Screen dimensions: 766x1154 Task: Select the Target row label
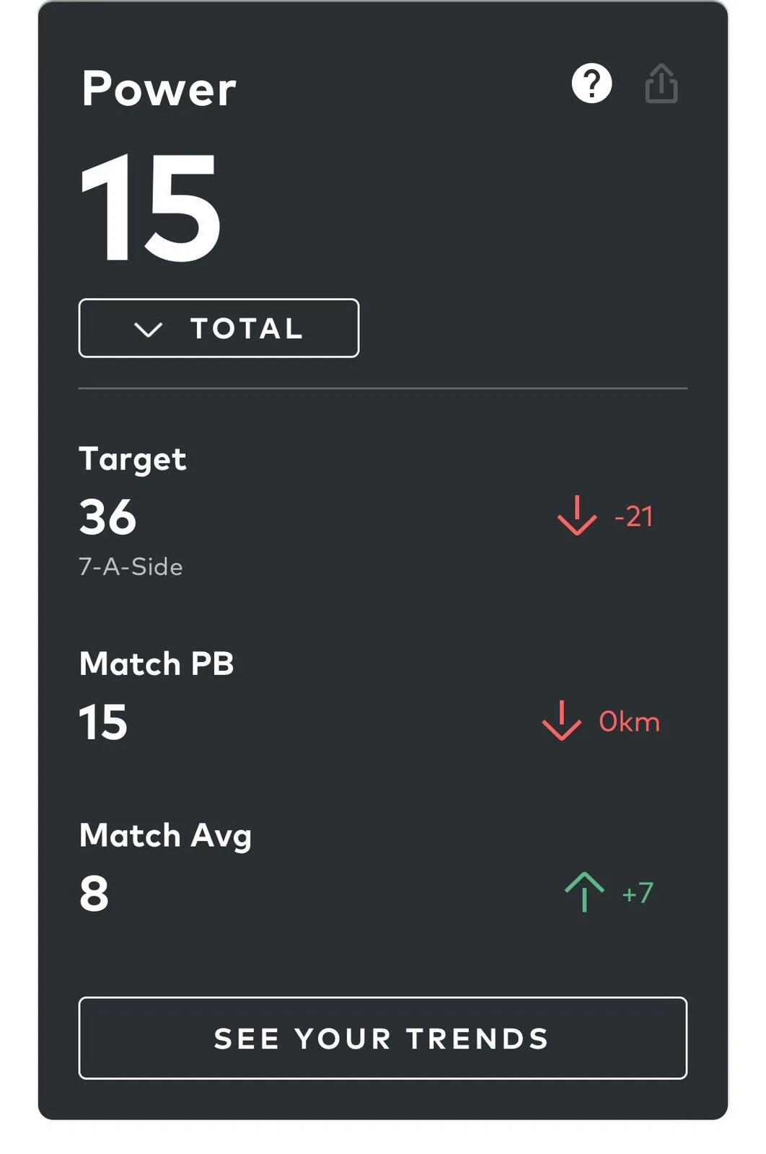(133, 459)
